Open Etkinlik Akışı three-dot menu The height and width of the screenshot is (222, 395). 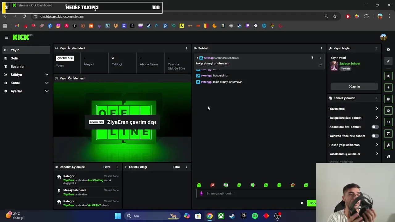[x=186, y=167]
